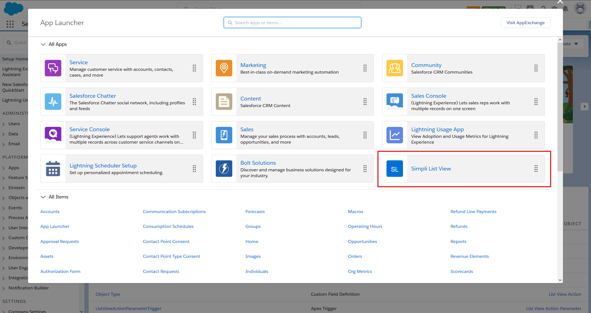Open the Operating Hours item
591x313 pixels.
[365, 226]
